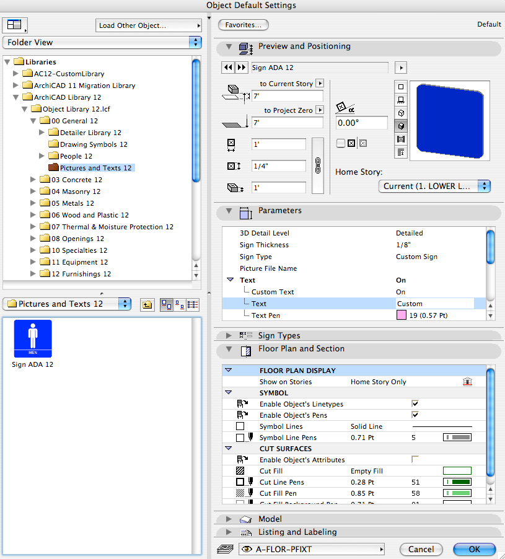Click the go up folder icon
Viewport: 505px width, 559px height.
click(147, 305)
